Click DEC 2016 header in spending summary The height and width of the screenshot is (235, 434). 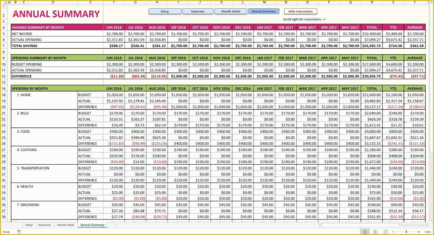tap(243, 58)
